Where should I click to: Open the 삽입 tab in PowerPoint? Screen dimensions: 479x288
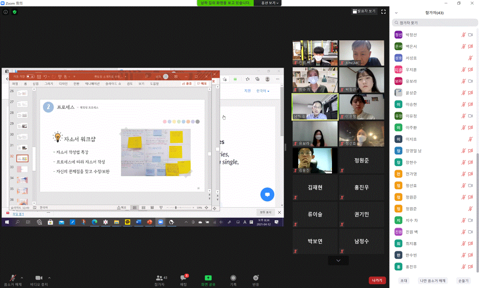[36, 84]
